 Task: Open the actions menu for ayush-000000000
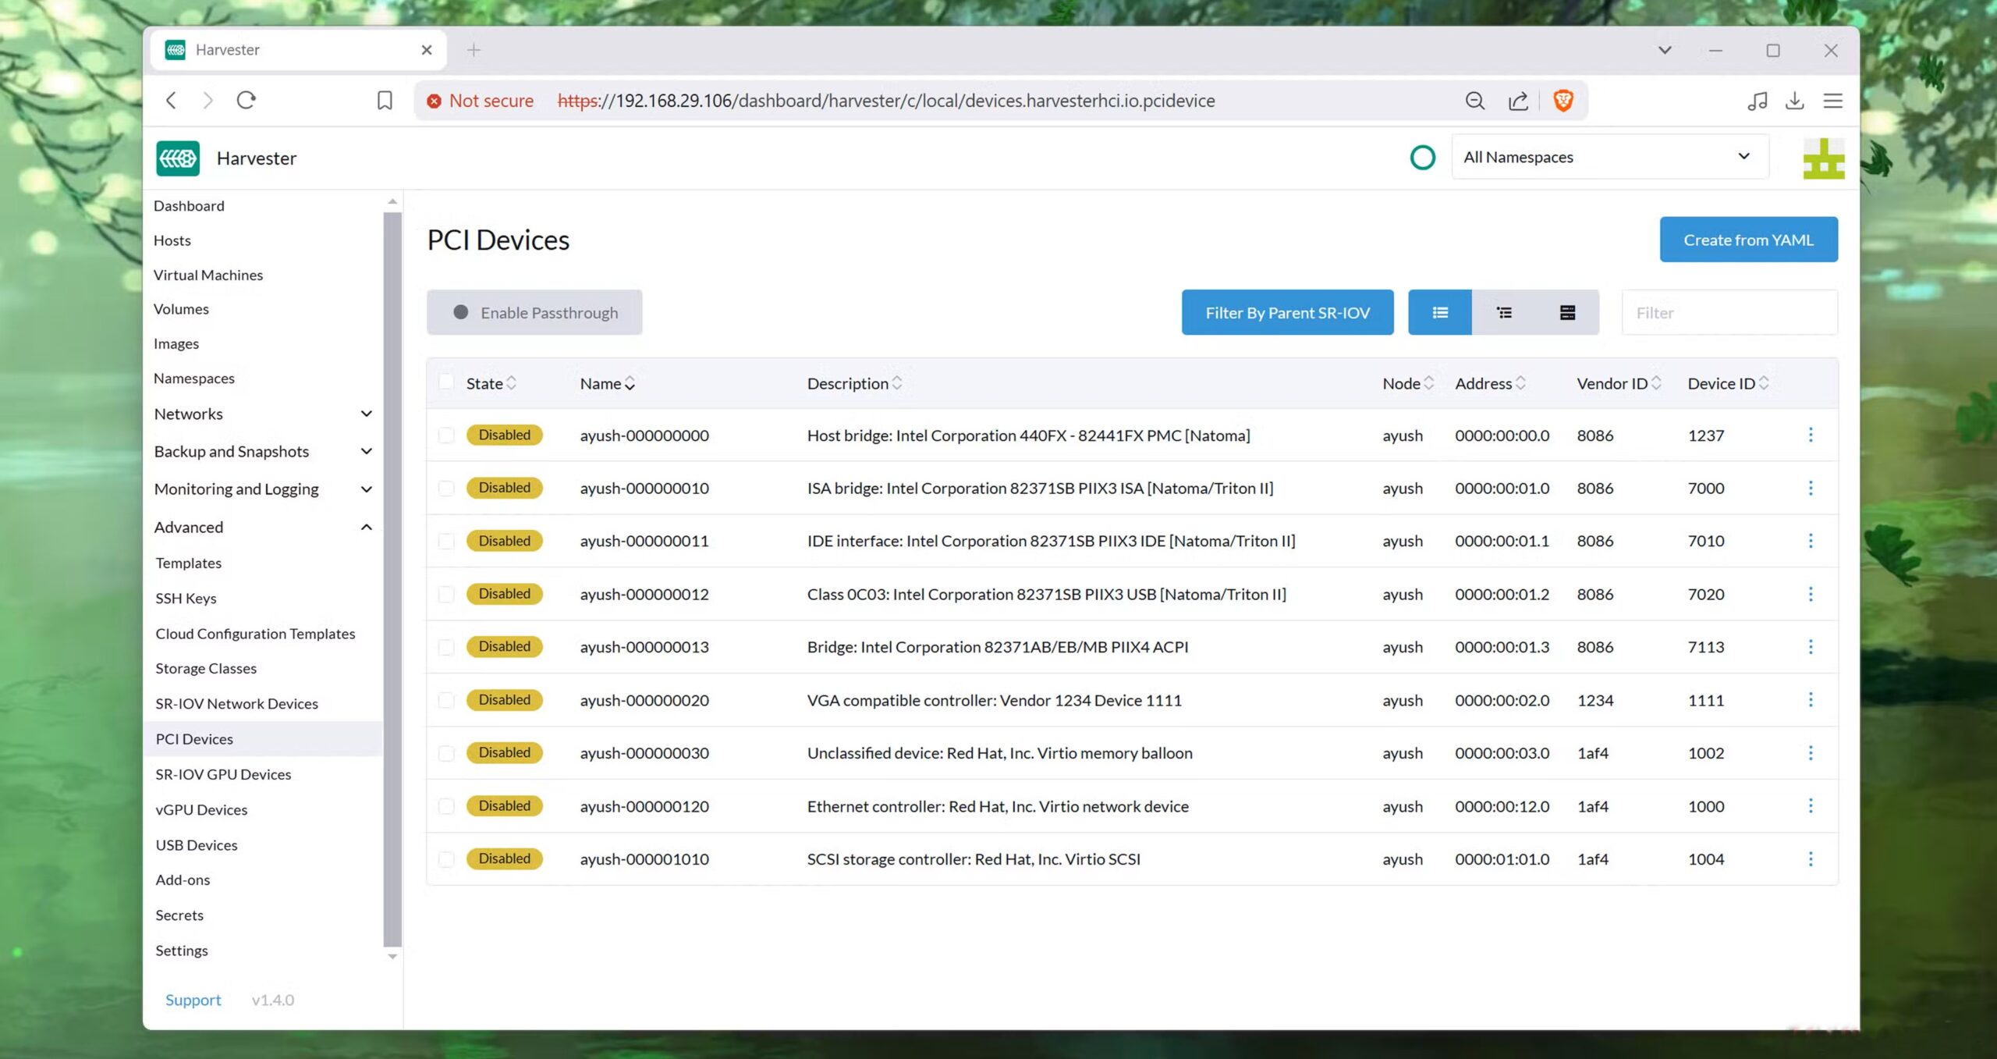(x=1810, y=435)
